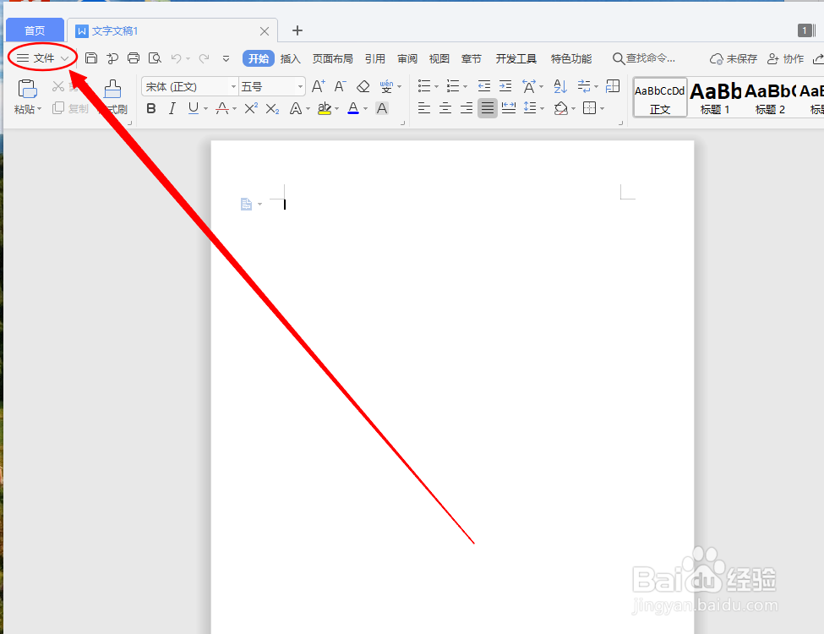Click the numbered list icon
This screenshot has width=824, height=634.
tap(452, 85)
